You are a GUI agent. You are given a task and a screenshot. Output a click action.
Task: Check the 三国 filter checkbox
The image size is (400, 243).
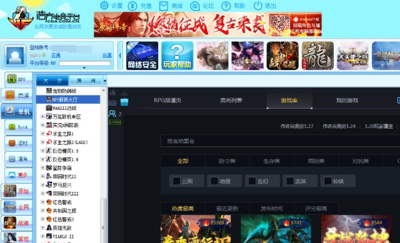176,181
